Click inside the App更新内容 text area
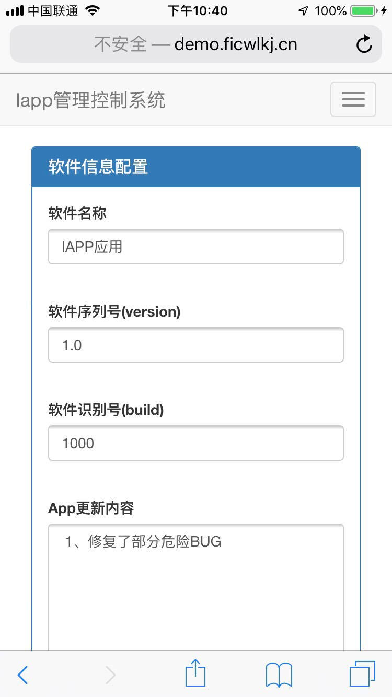Image resolution: width=392 pixels, height=697 pixels. (195, 585)
